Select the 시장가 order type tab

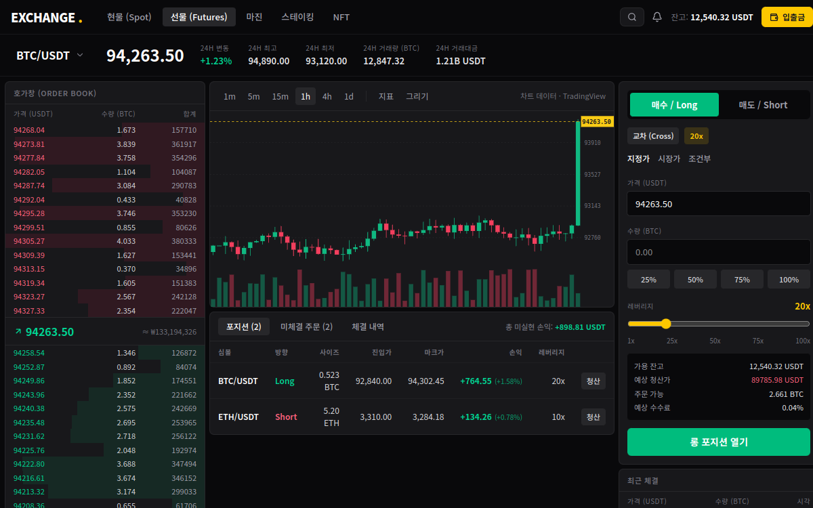(669, 158)
